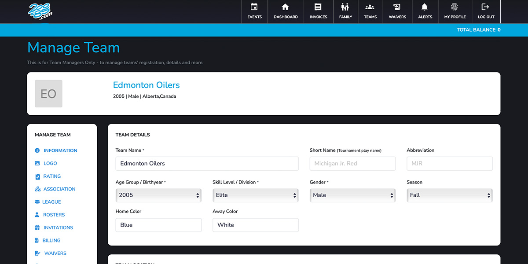
Task: Open My Profile fingerprint icon
Action: tap(455, 7)
